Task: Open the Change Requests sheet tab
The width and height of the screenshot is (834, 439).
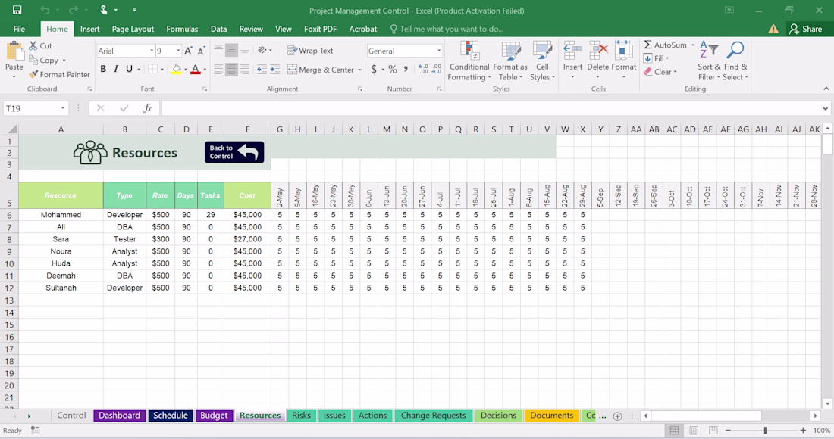Action: pyautogui.click(x=433, y=416)
